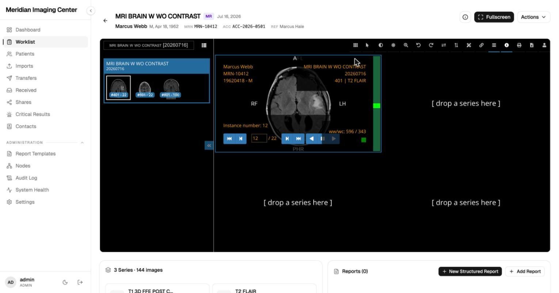The width and height of the screenshot is (559, 293).
Task: Click the AD user avatar
Action: click(11, 282)
